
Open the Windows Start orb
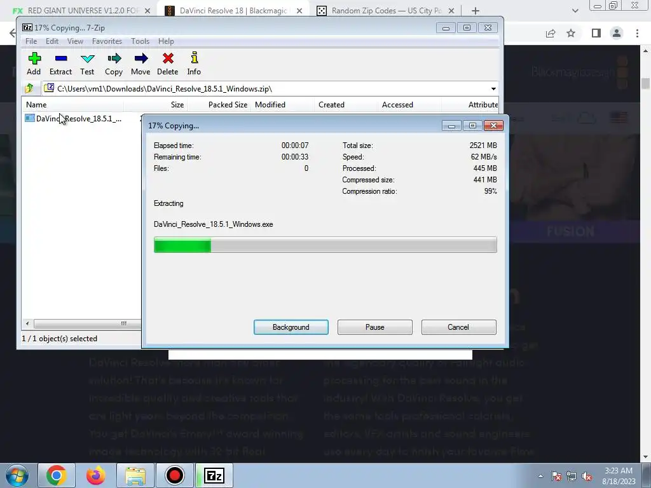click(17, 475)
